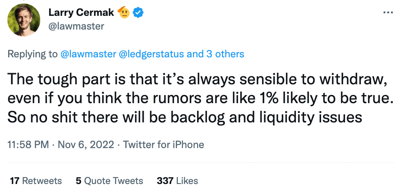Image resolution: width=401 pixels, height=190 pixels.
Task: Show the 337 Likes list
Action: pos(177,181)
